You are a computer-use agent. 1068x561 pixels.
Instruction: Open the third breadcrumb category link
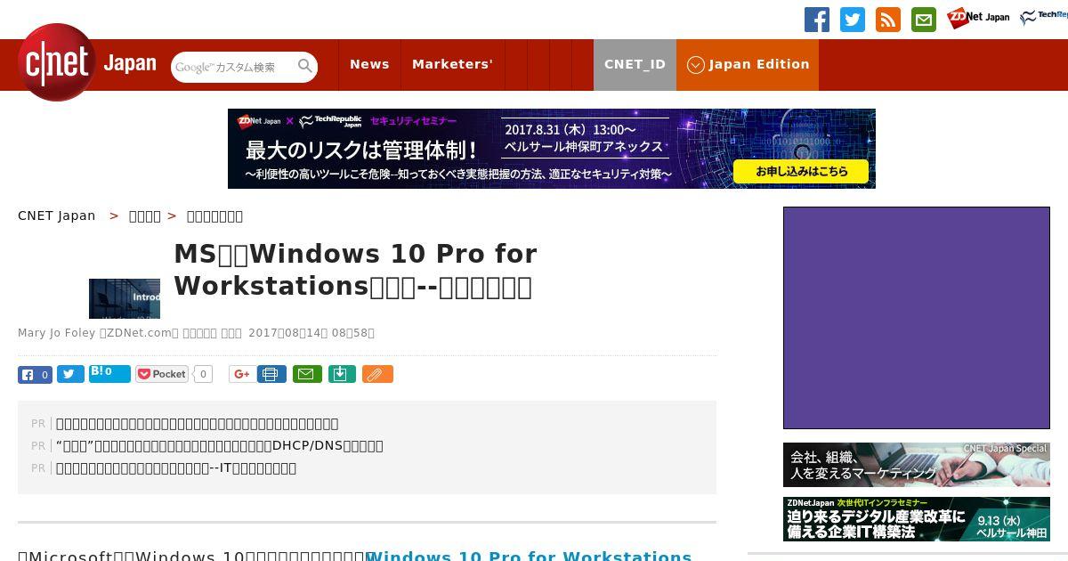click(x=214, y=216)
